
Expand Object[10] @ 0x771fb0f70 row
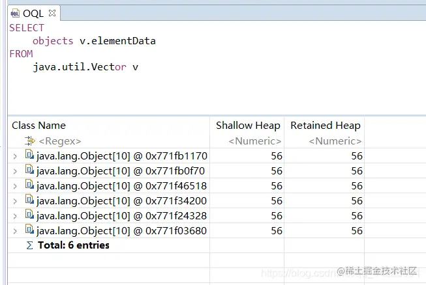[15, 171]
